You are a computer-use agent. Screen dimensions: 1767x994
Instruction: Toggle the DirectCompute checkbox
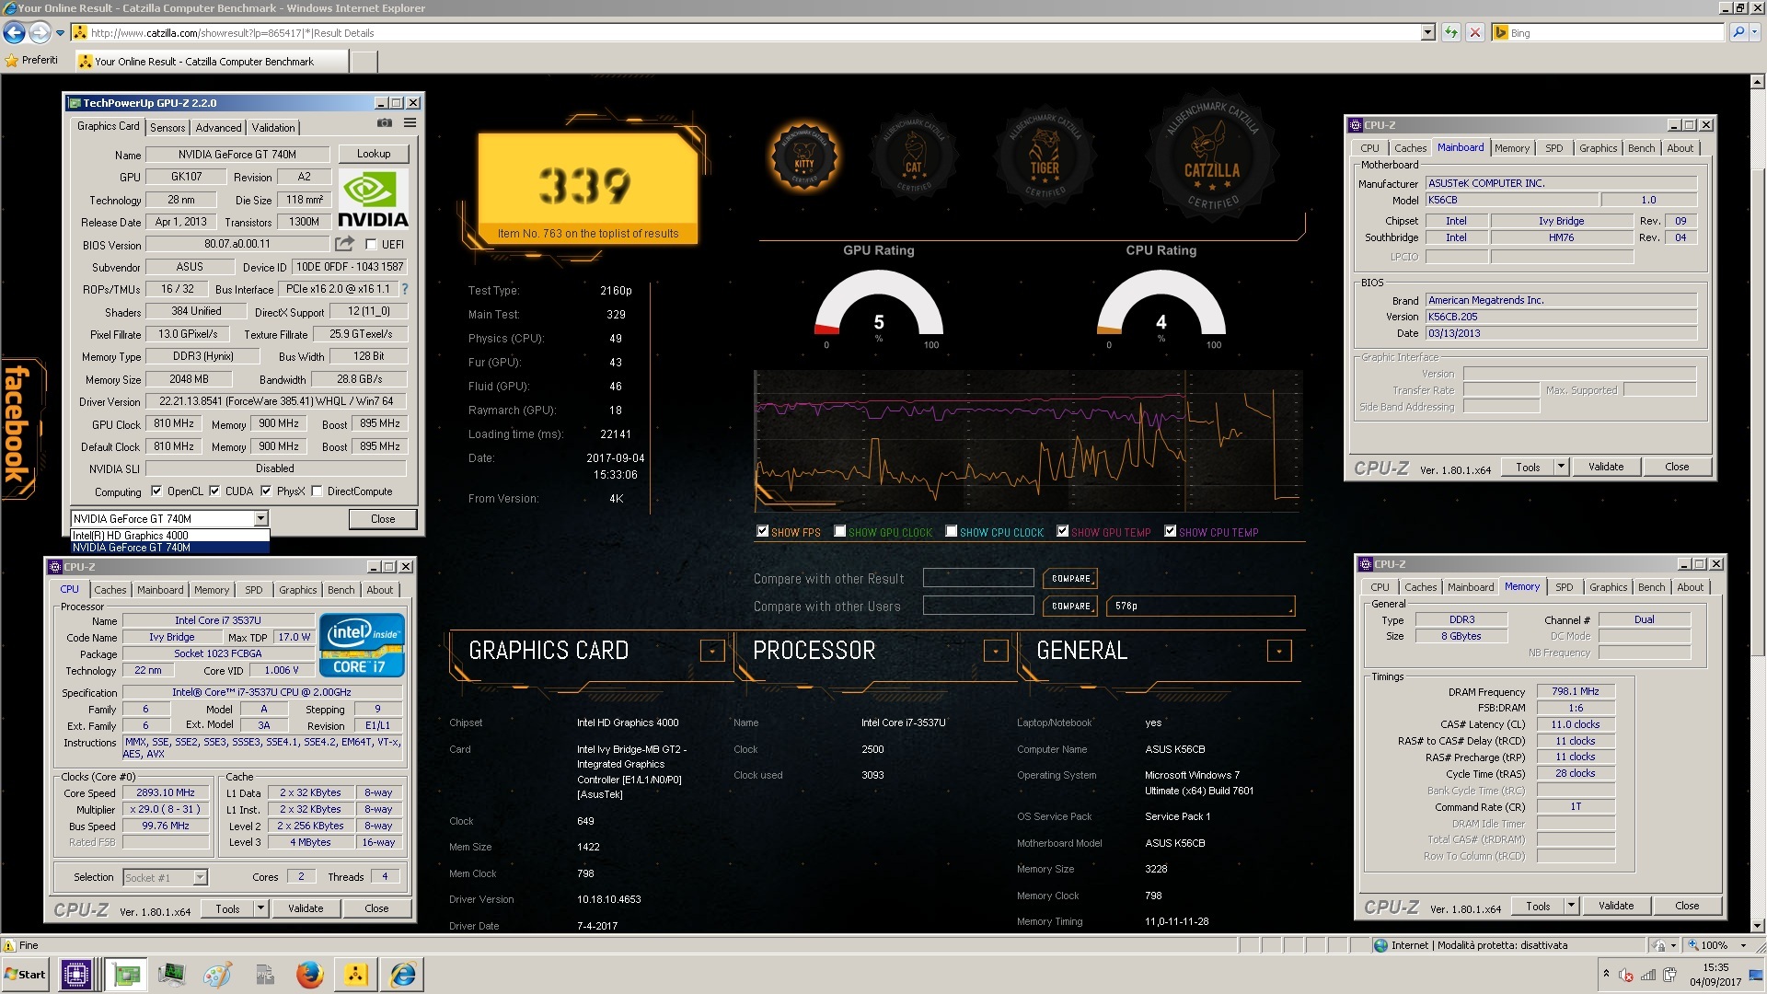317,491
